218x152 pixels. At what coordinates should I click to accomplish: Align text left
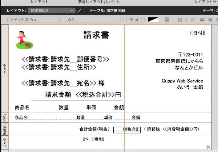click(202, 20)
